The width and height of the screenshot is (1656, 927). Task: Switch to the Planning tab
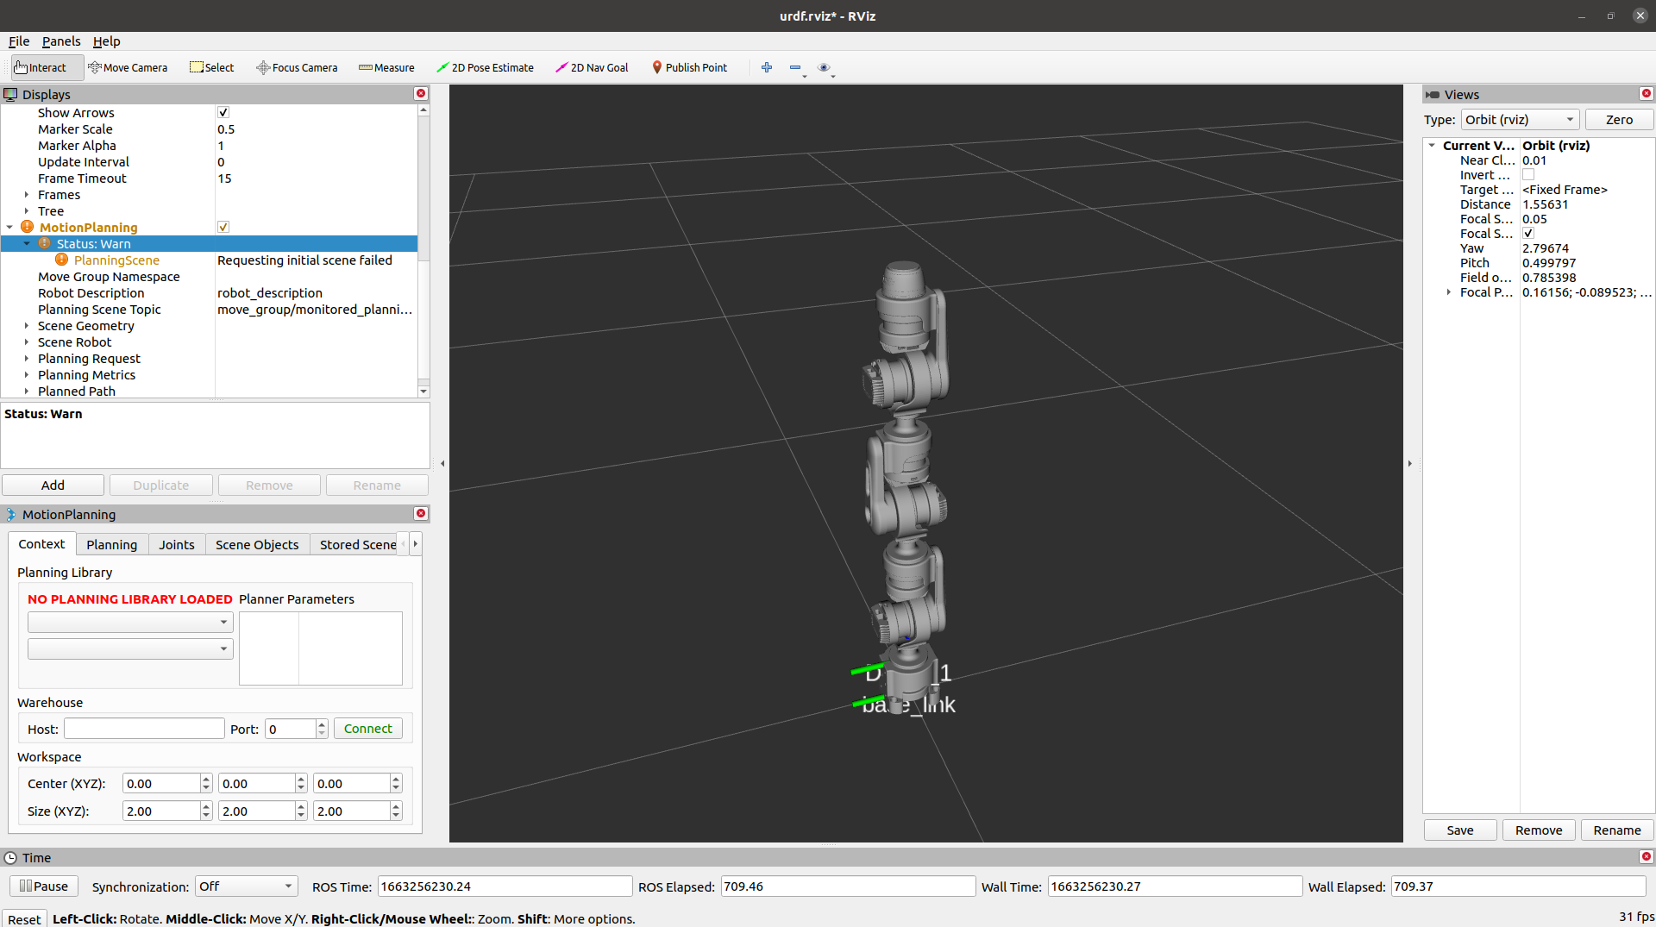coord(111,544)
